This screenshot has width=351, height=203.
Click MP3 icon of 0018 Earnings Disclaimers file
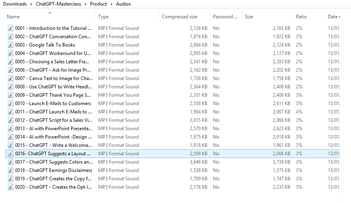coord(10,170)
